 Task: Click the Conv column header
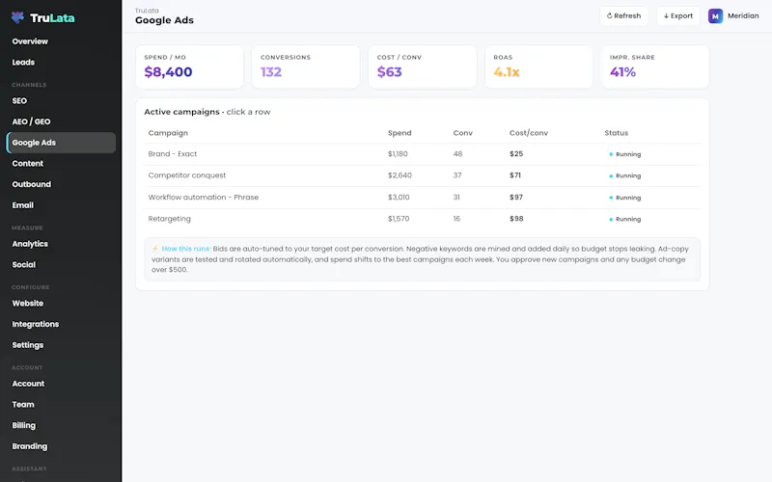(463, 133)
